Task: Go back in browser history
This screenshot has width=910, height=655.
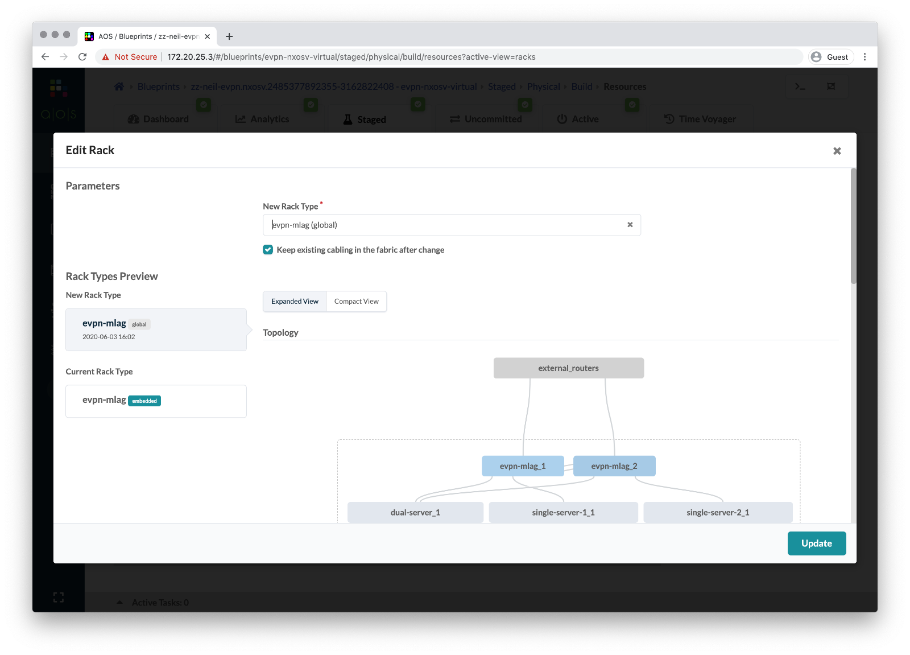Action: pyautogui.click(x=45, y=57)
